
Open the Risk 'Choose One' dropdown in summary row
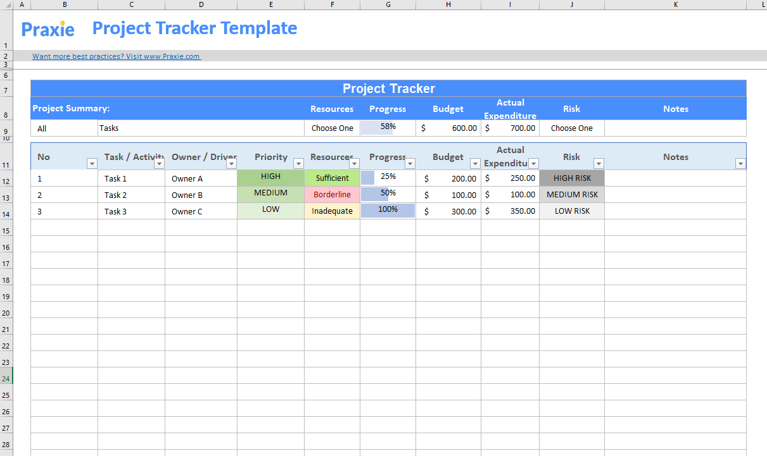point(571,128)
